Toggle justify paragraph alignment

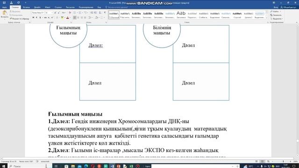pyautogui.click(x=85, y=18)
